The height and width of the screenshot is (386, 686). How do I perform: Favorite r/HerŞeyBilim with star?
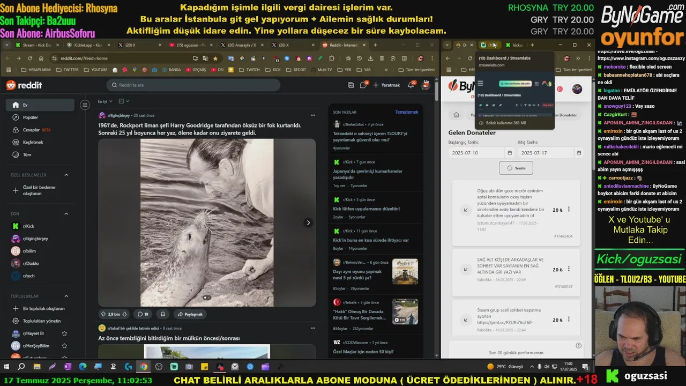[x=64, y=346]
